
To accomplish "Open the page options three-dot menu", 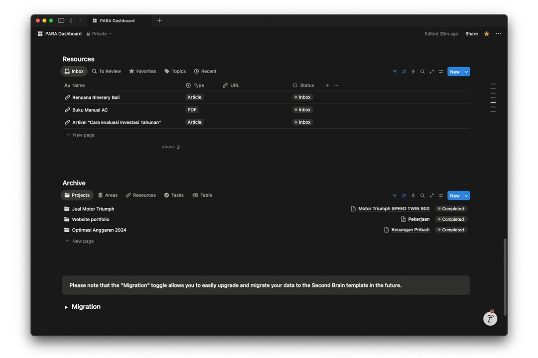I will click(x=499, y=34).
